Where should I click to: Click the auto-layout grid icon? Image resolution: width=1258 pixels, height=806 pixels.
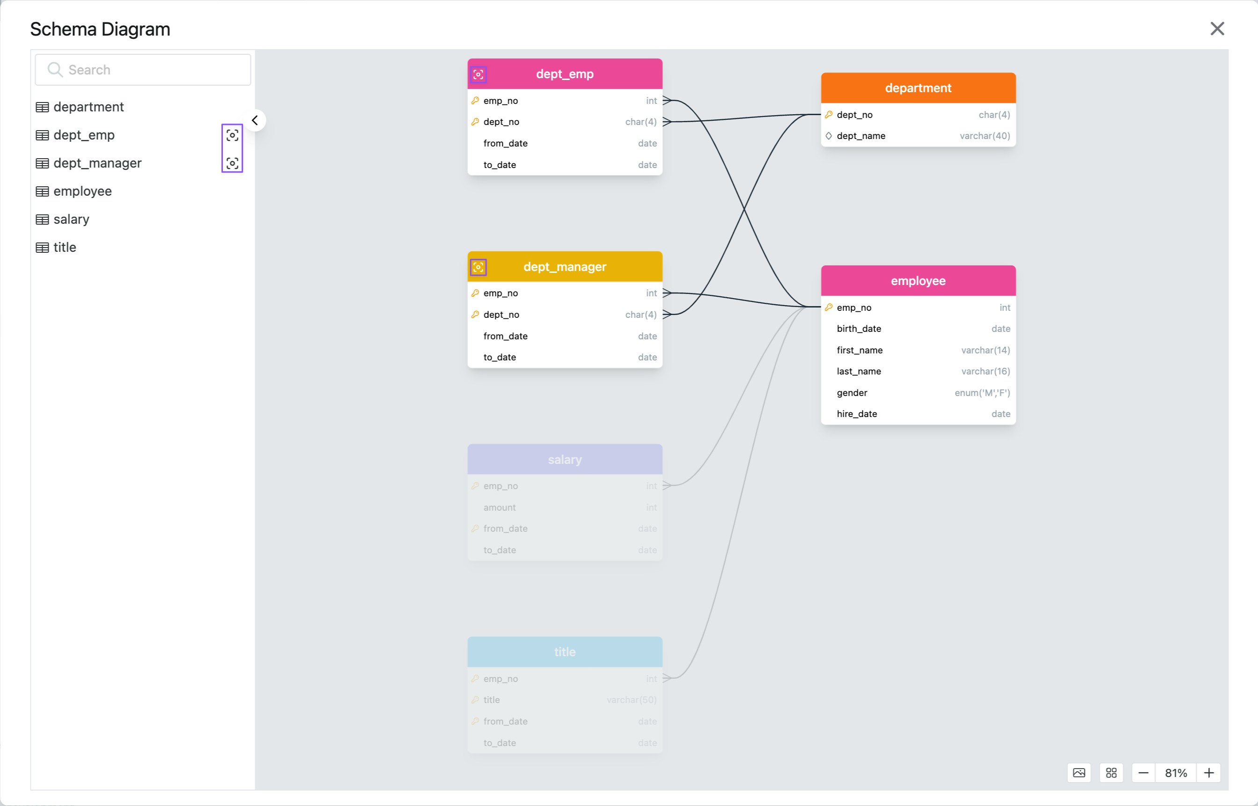click(x=1111, y=772)
